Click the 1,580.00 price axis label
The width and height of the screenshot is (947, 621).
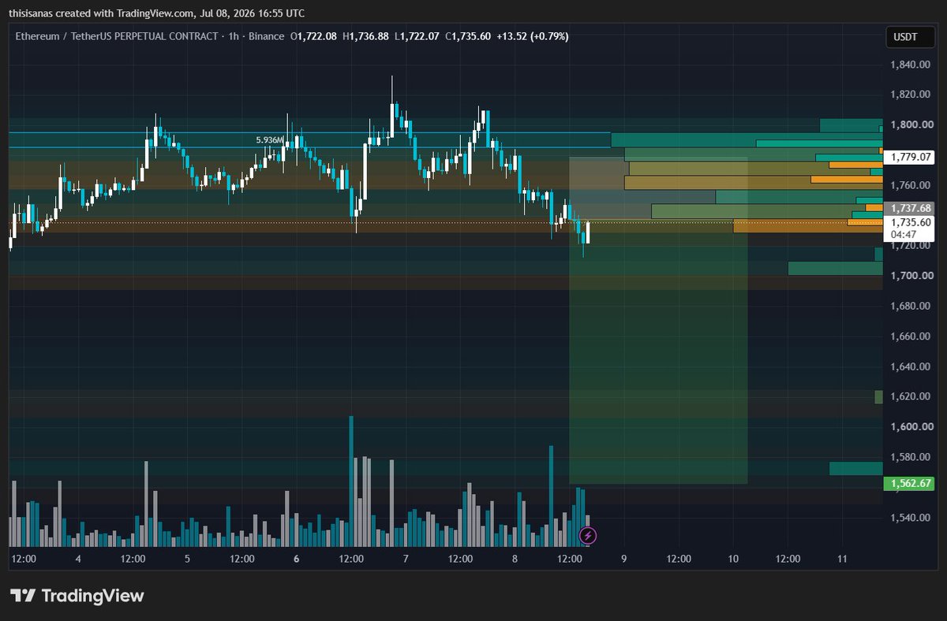click(x=911, y=457)
